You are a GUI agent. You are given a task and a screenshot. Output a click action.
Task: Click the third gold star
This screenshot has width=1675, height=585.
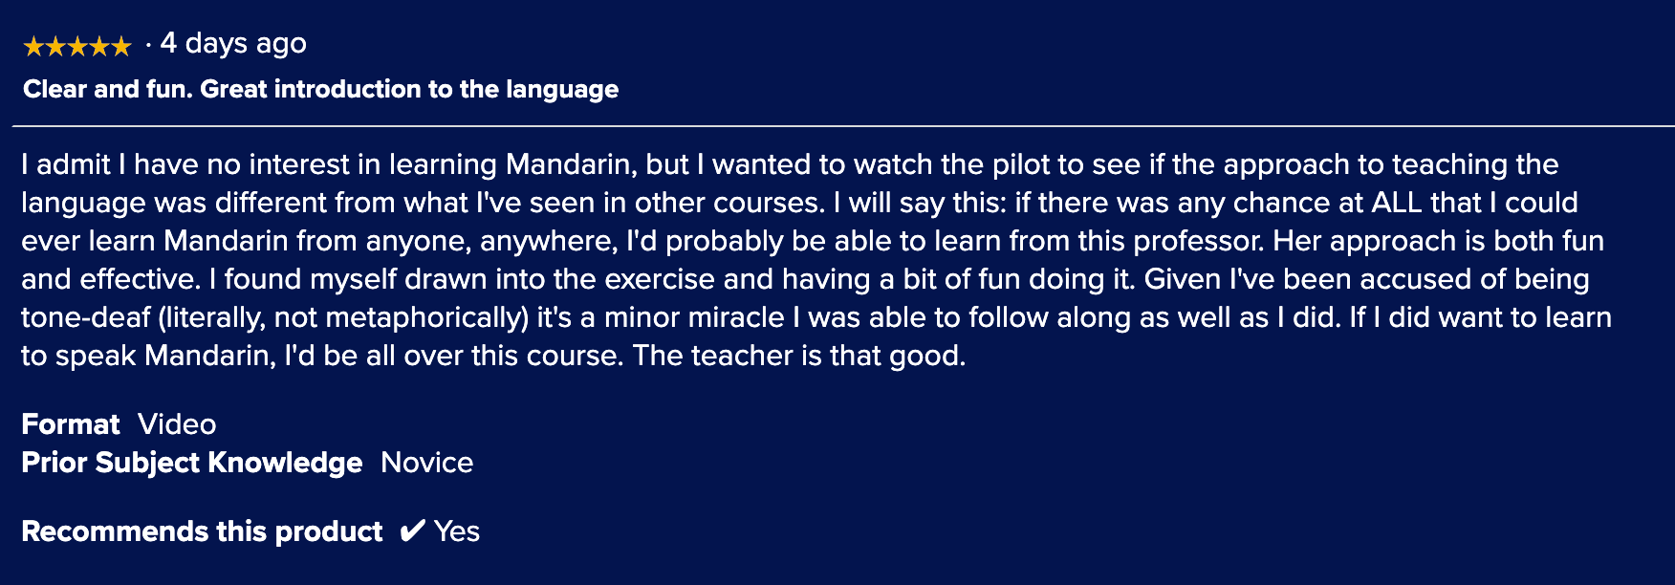pos(76,46)
